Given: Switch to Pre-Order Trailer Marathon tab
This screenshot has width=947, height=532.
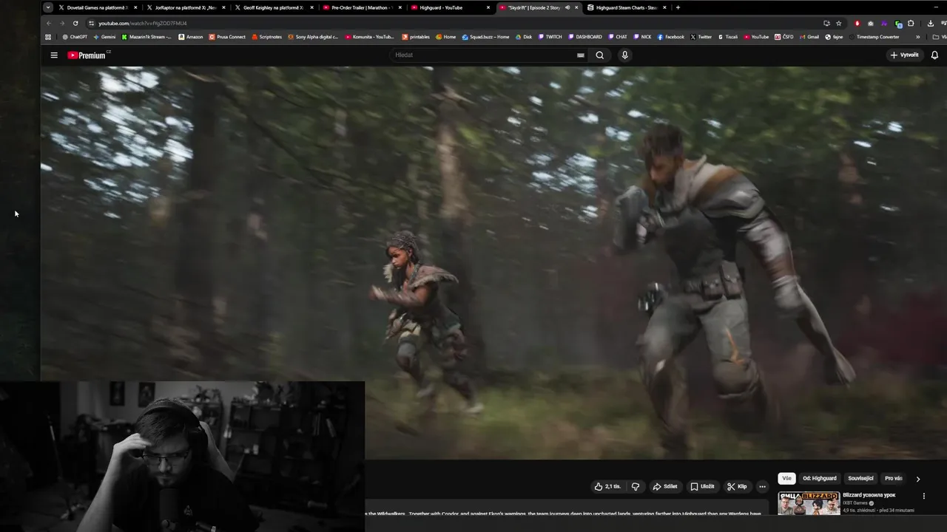Looking at the screenshot, I should 362,7.
